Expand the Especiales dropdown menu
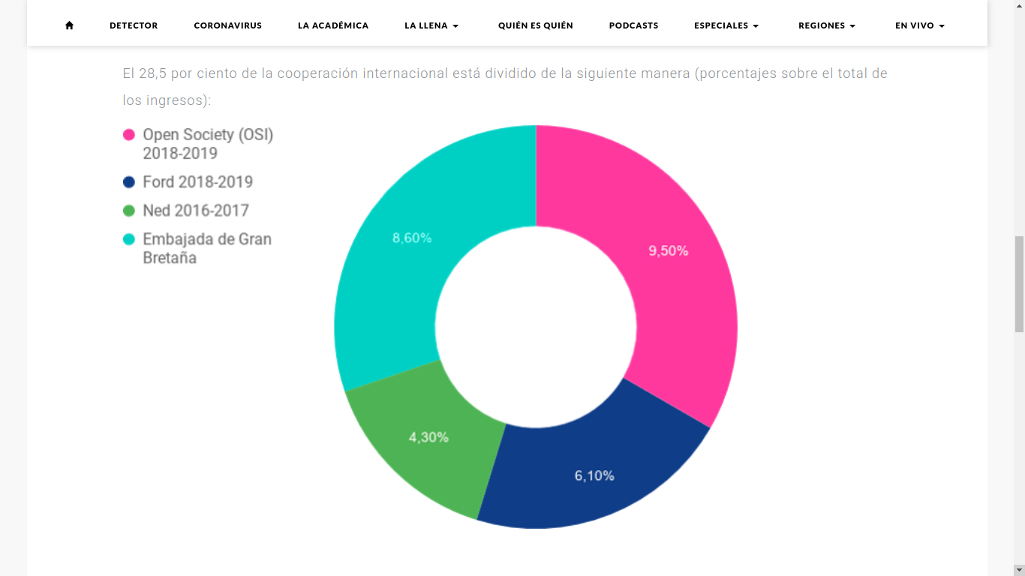Viewport: 1025px width, 576px height. click(x=726, y=25)
